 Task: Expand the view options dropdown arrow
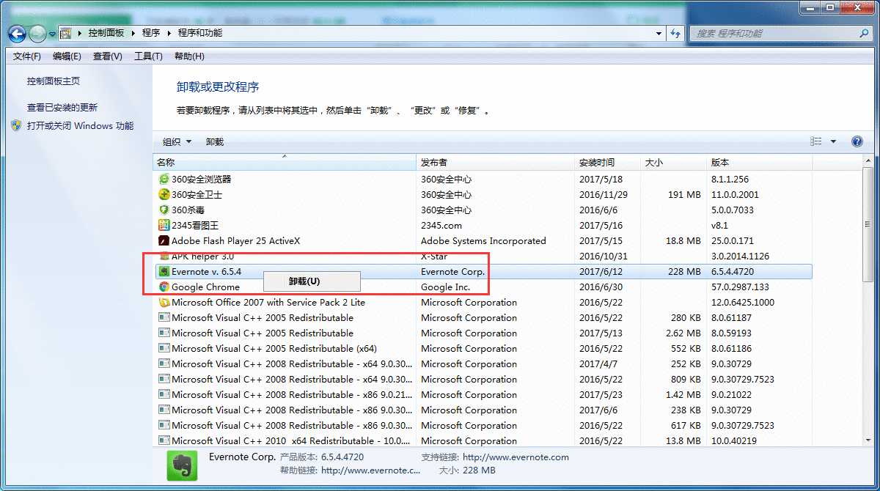[833, 142]
